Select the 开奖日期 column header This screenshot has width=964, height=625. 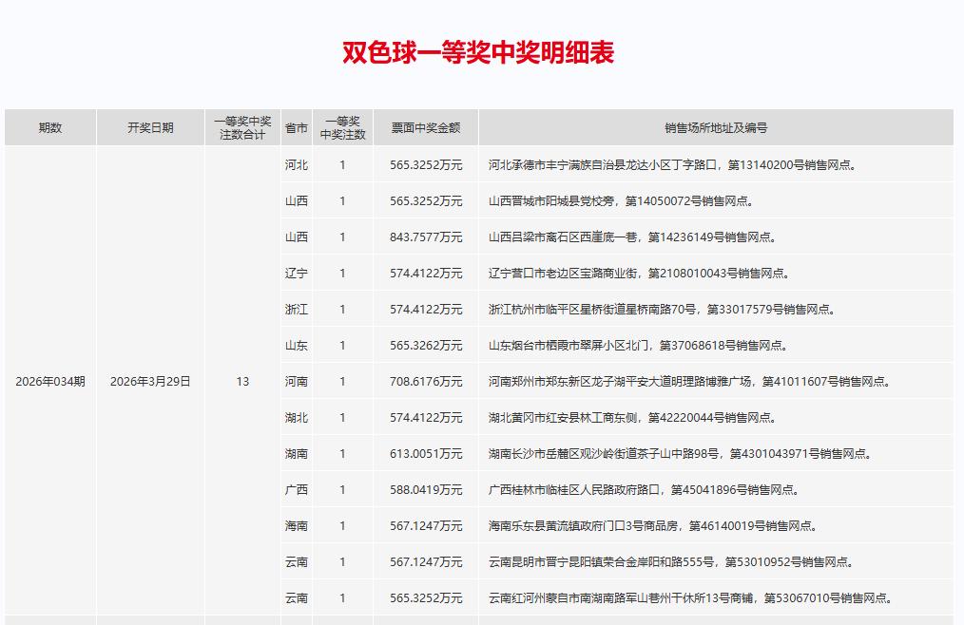click(x=149, y=126)
